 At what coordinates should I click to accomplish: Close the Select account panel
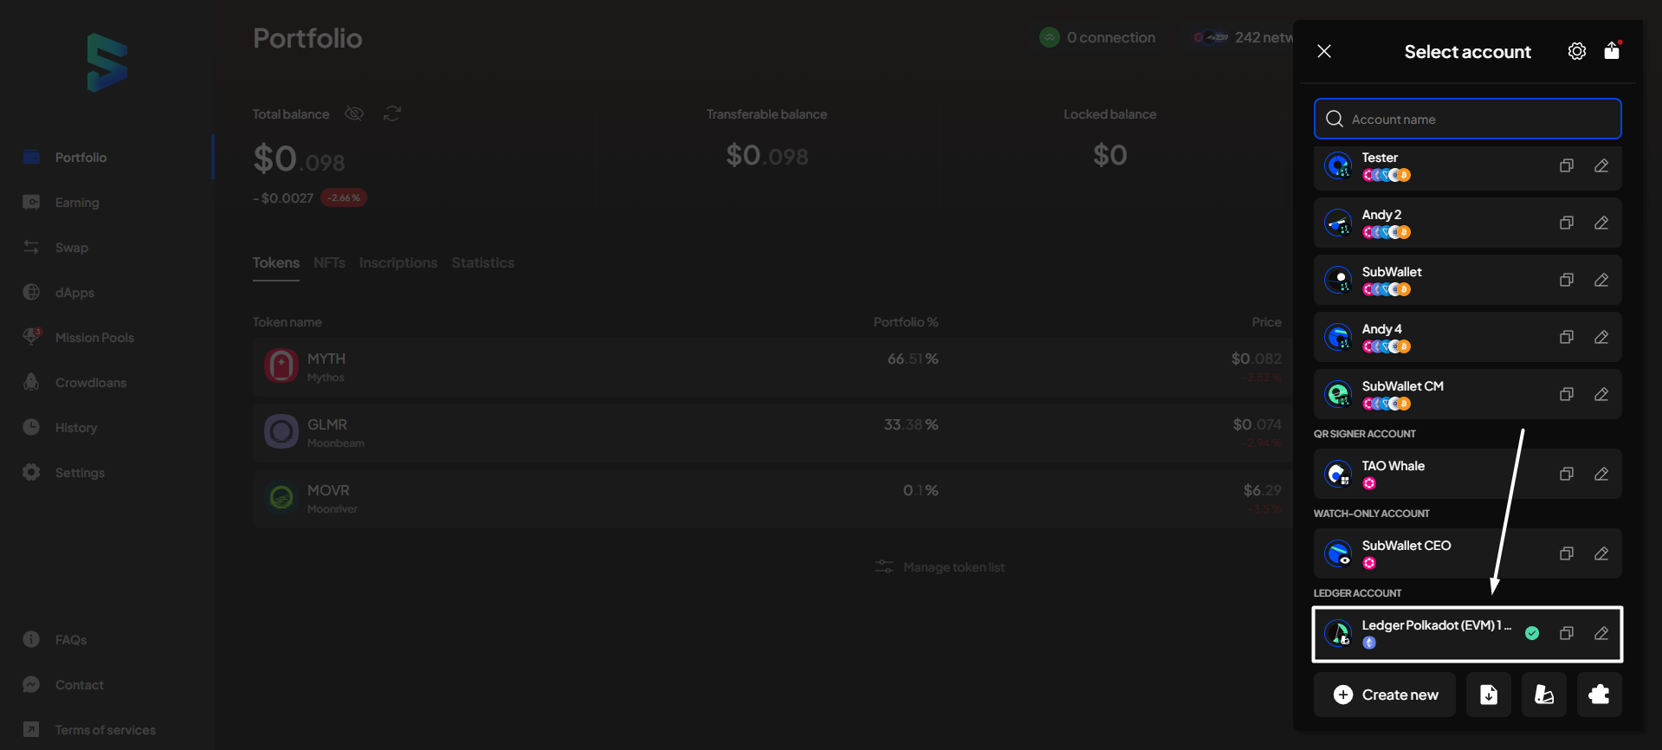click(1324, 51)
